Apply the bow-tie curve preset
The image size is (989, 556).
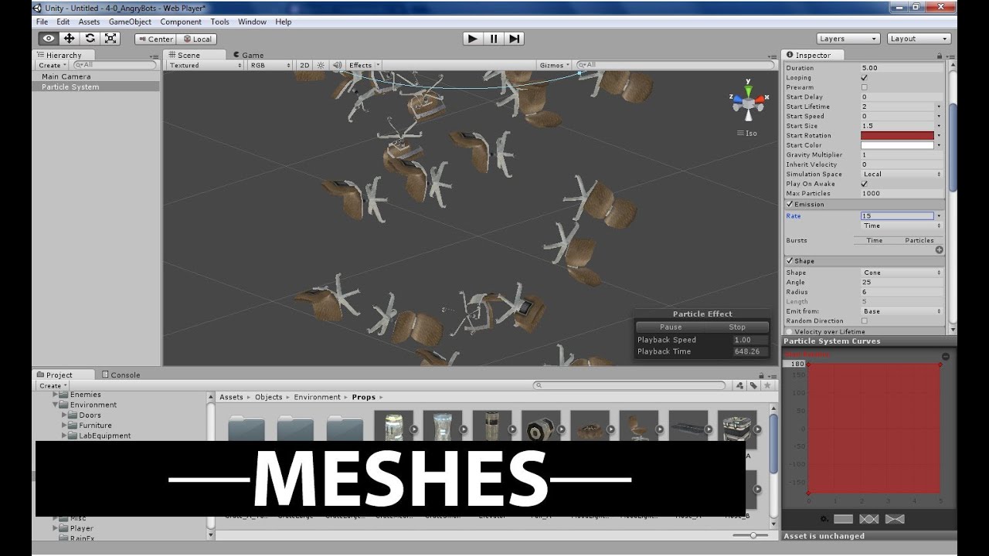click(x=895, y=519)
